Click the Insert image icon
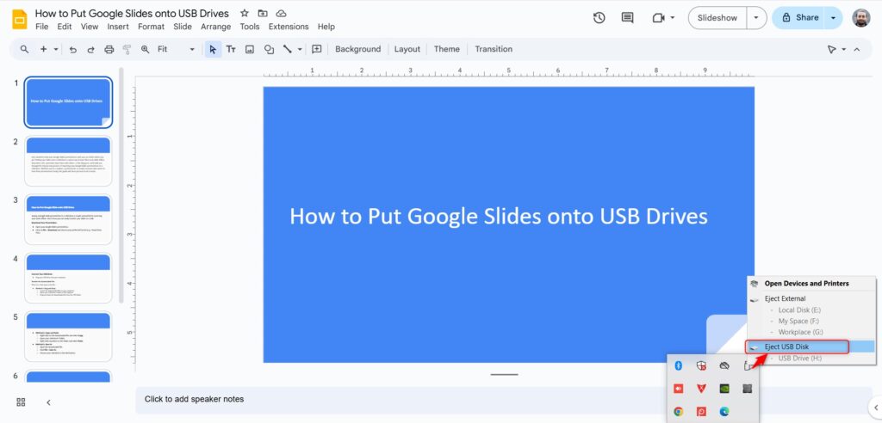The height and width of the screenshot is (423, 882). (250, 49)
